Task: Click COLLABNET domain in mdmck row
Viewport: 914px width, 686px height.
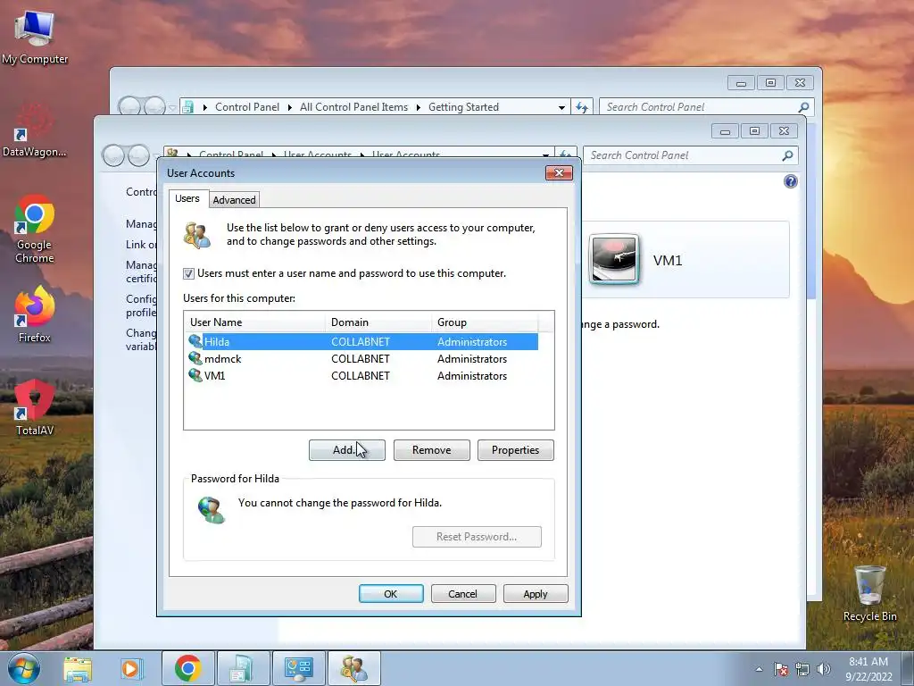Action: pyautogui.click(x=361, y=359)
